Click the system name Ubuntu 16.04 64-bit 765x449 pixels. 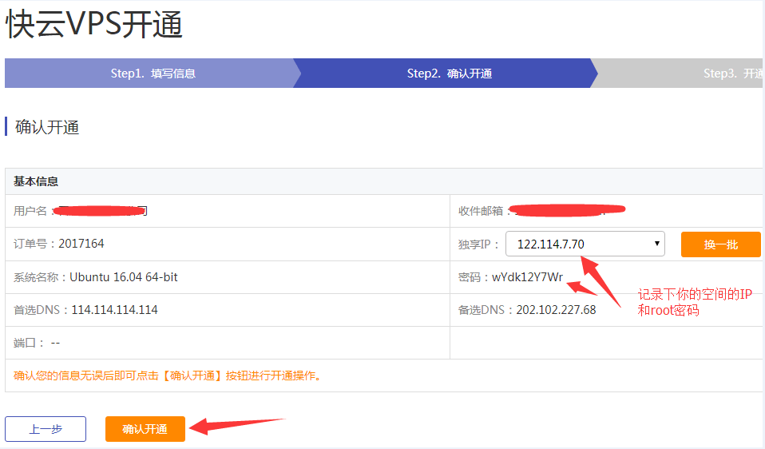coord(124,277)
